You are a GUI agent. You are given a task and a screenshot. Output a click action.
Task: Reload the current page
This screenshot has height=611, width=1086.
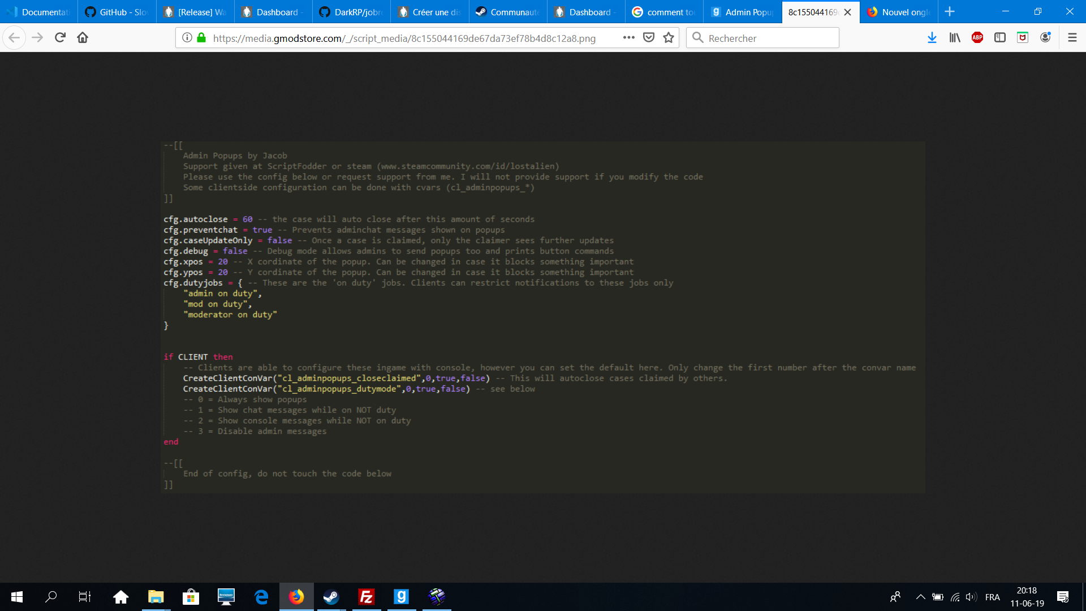60,38
